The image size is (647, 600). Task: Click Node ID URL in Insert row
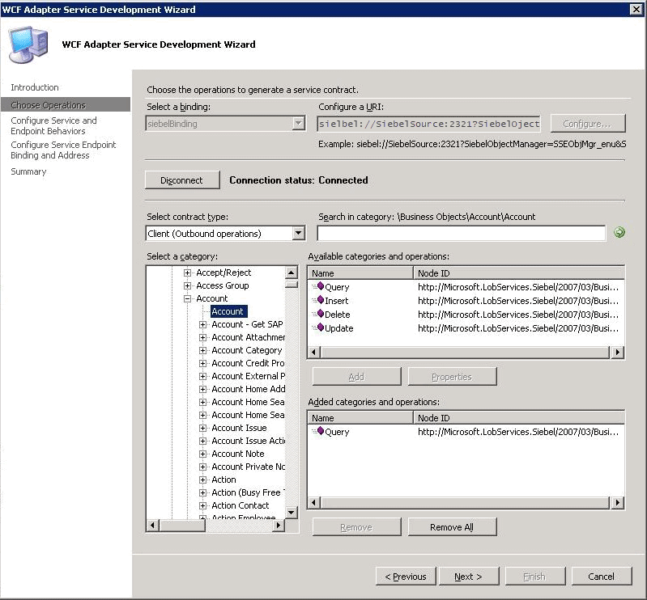click(518, 301)
